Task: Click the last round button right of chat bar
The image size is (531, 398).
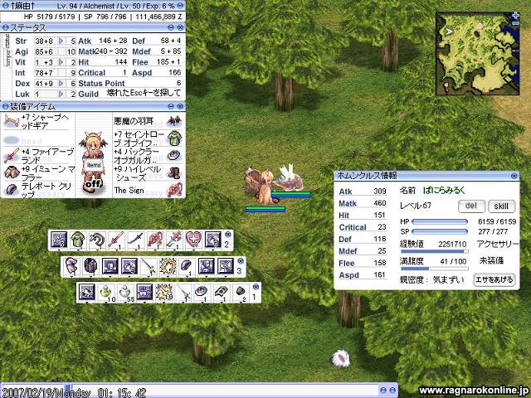Action: coord(392,391)
